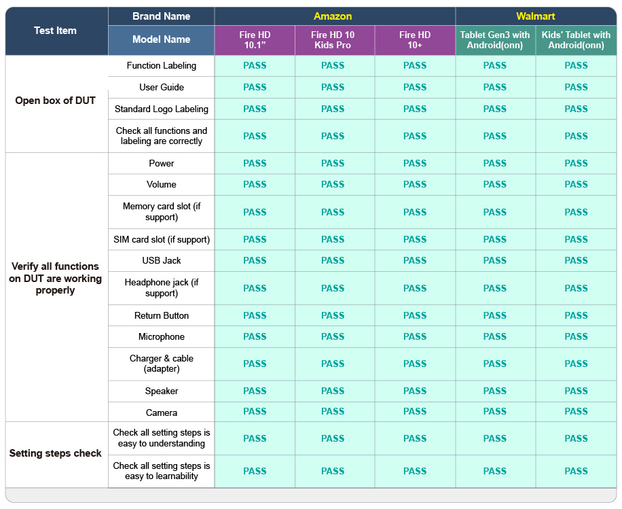Select PASS for Volume under Tablet Gen3
Image resolution: width=622 pixels, height=509 pixels.
(x=494, y=184)
